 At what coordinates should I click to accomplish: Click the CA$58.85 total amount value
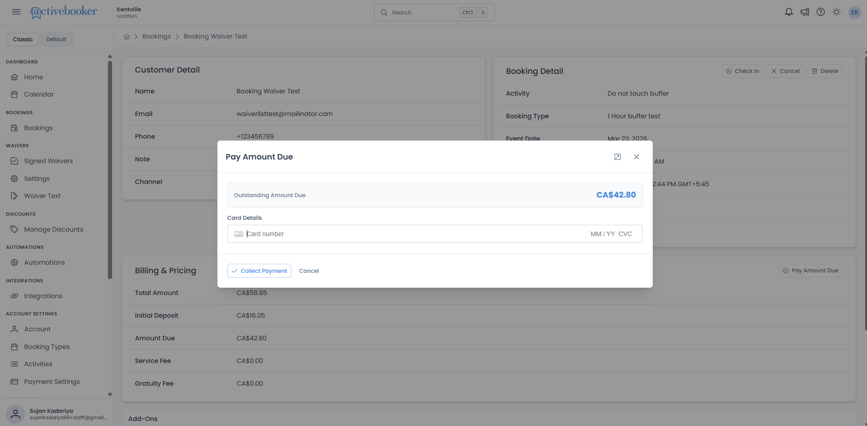[x=252, y=293]
